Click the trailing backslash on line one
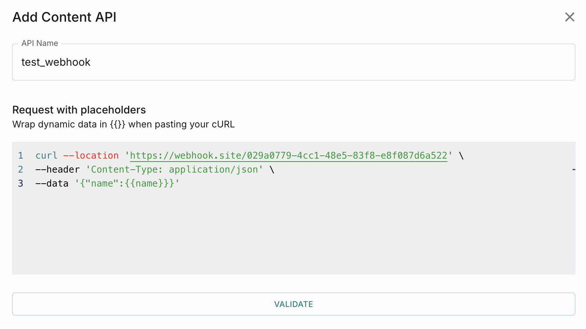This screenshot has height=329, width=586. [462, 156]
